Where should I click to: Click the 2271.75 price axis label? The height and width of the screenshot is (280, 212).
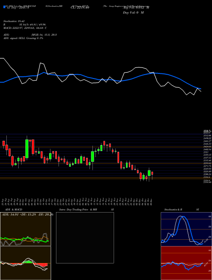pos(207,166)
